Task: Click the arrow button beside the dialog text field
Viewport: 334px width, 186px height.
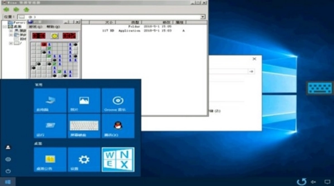Action: tap(251, 71)
